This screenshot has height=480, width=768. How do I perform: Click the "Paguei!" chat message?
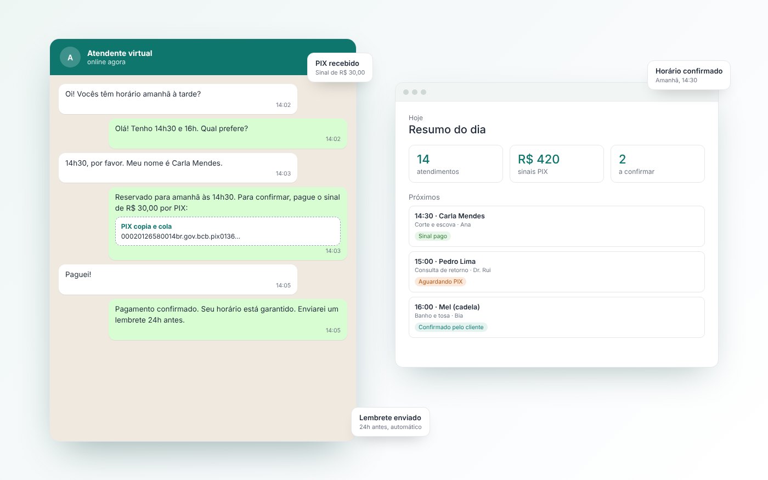tap(178, 279)
